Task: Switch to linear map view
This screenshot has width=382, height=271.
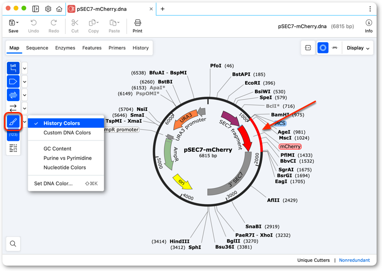Action: point(335,48)
